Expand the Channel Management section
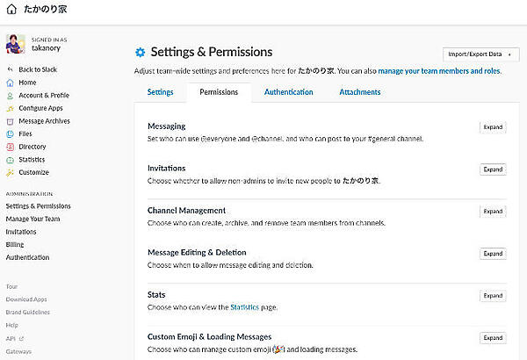The width and height of the screenshot is (527, 360). (x=493, y=212)
